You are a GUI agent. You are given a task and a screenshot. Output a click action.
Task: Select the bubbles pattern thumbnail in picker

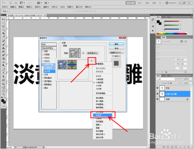[62, 64]
